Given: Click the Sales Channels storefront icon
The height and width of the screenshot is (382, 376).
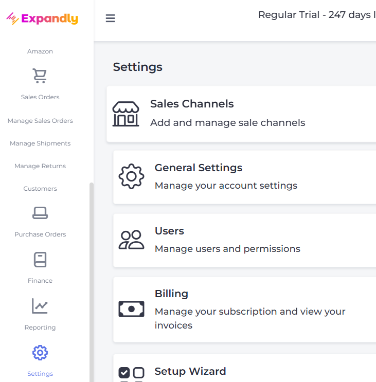Looking at the screenshot, I should 126,114.
